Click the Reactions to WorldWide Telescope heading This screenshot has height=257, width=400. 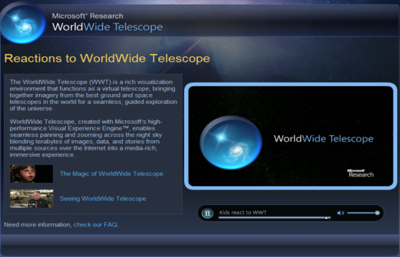click(x=107, y=58)
